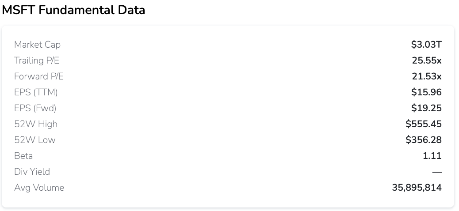
Task: Click the 1.11 beta value
Action: [432, 156]
